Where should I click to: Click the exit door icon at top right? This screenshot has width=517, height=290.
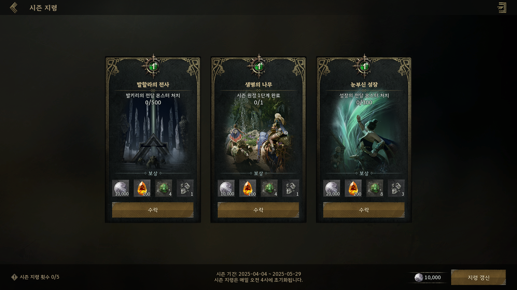pyautogui.click(x=502, y=8)
